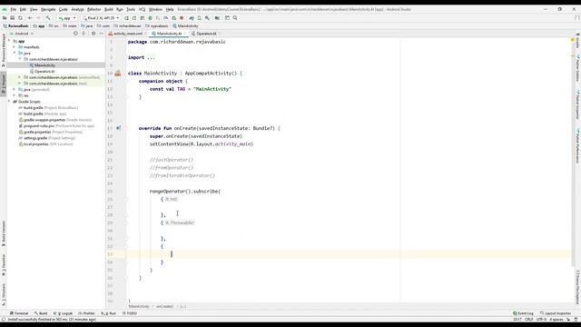Open settings.gradle file
581x327 pixels.
coord(47,138)
